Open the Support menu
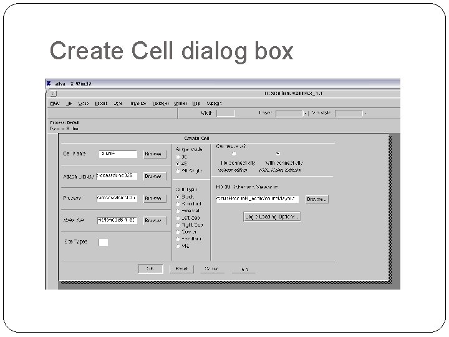 coord(214,104)
